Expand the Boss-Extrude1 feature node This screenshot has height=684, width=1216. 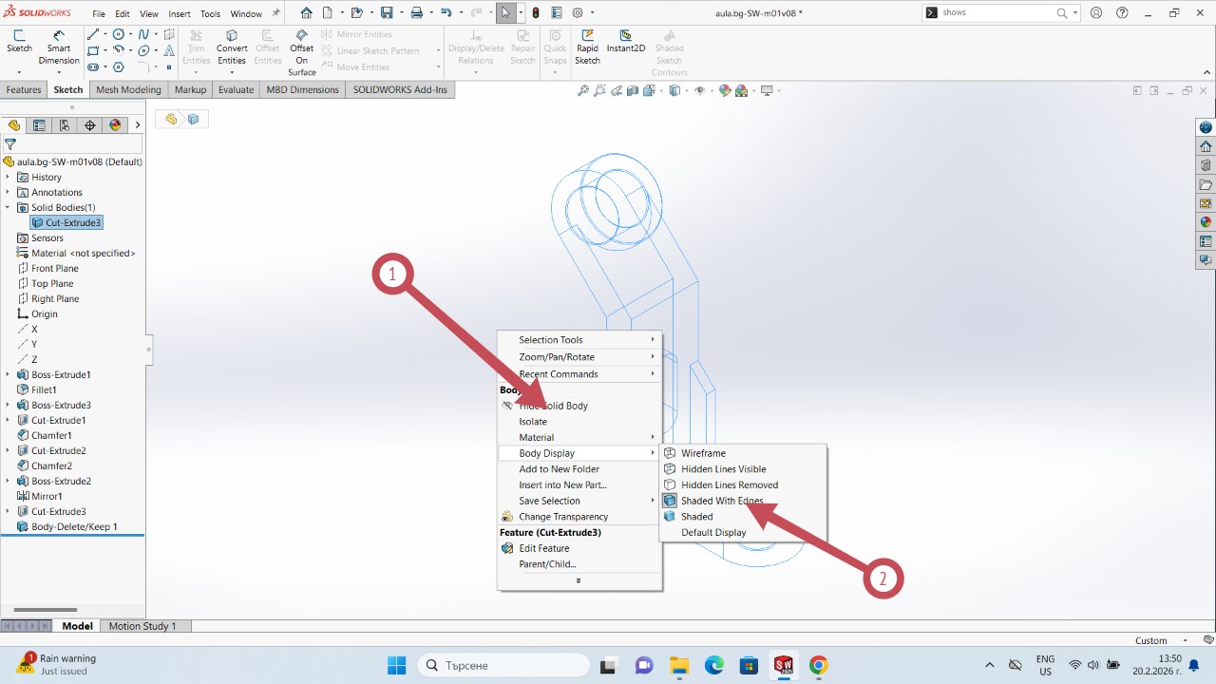tap(8, 375)
